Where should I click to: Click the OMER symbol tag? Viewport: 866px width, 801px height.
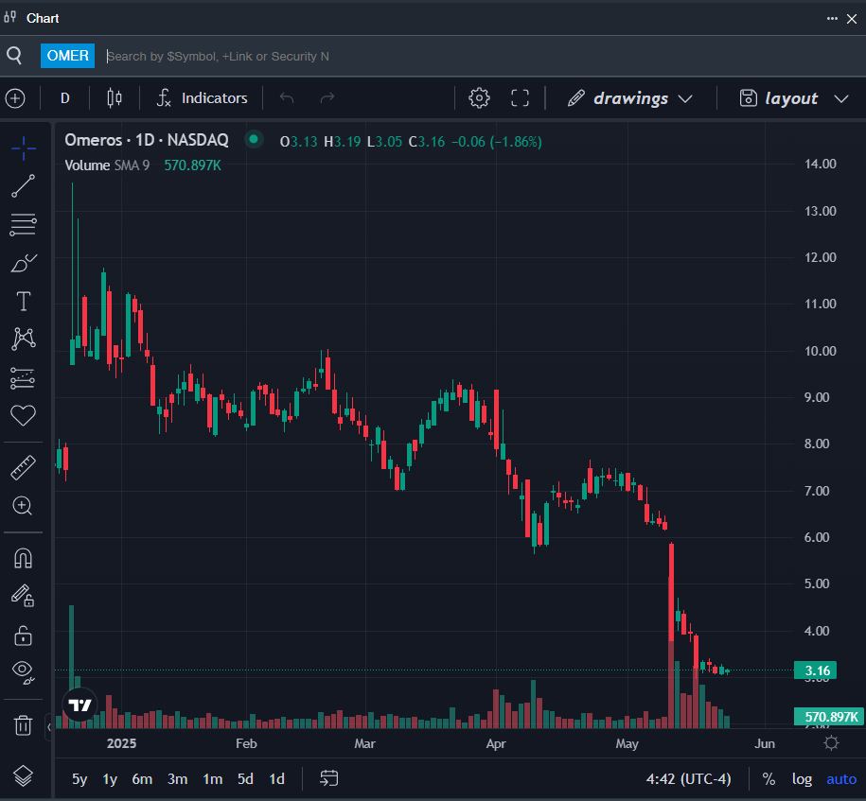click(67, 56)
